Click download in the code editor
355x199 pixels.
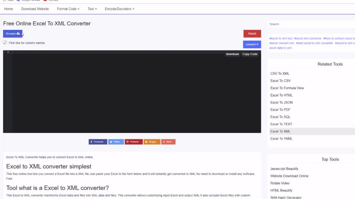(x=232, y=54)
